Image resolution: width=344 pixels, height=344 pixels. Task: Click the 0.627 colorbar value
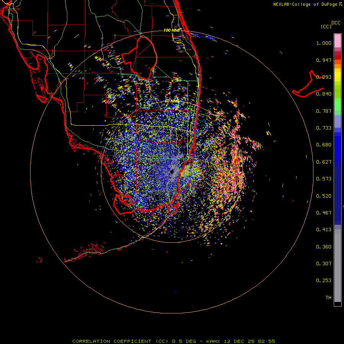pos(324,162)
